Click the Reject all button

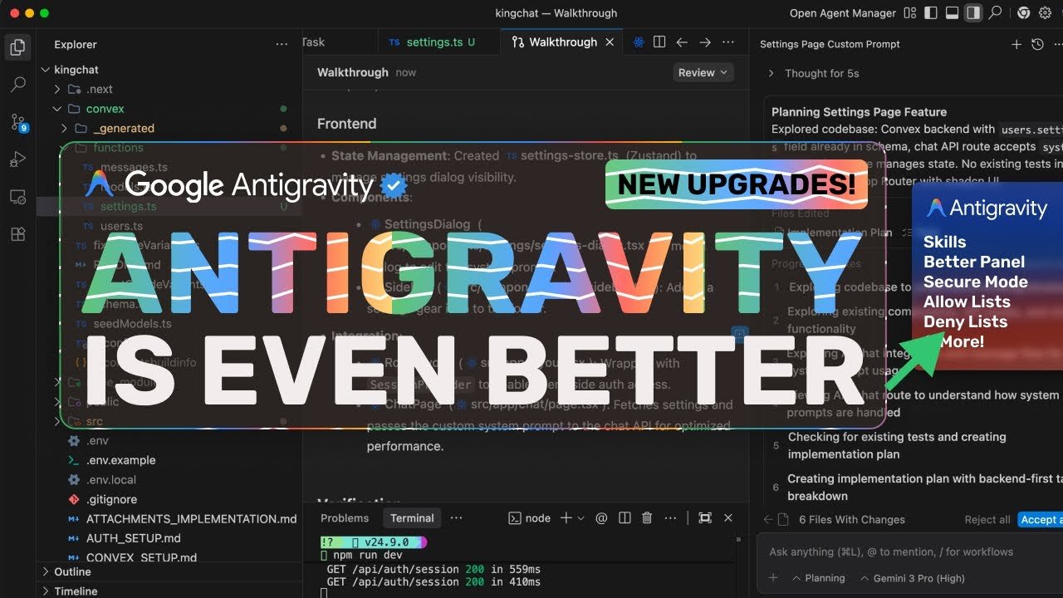(x=987, y=520)
